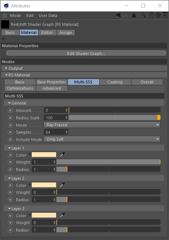Open new Attribute Manager plus icon
The image size is (169, 240).
point(165,15)
